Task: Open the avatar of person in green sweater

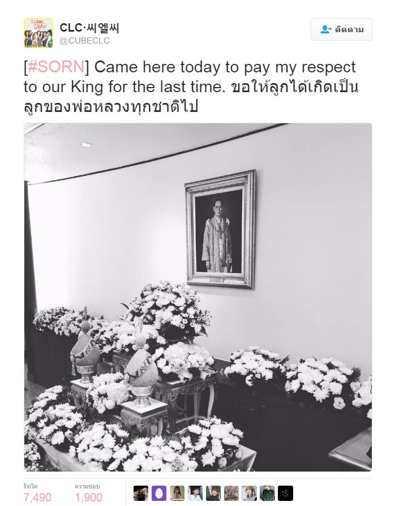Action: 268,494
